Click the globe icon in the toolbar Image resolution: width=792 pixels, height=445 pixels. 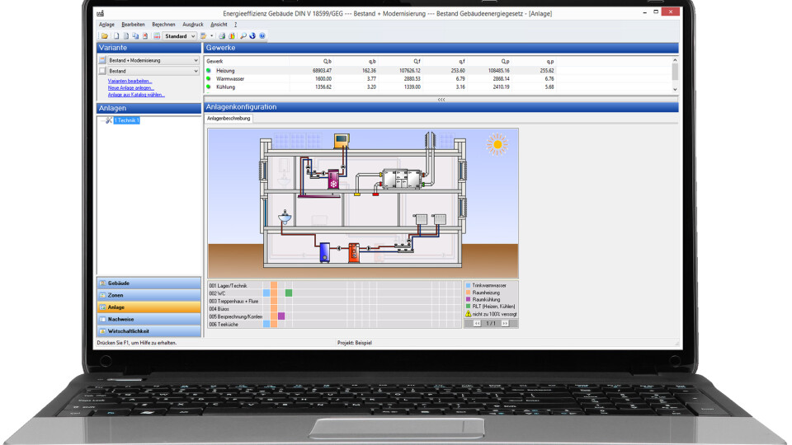click(x=252, y=36)
